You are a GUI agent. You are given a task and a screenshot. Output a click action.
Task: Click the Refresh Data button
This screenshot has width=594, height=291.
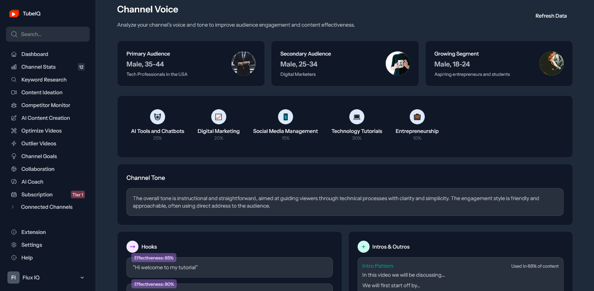point(551,16)
